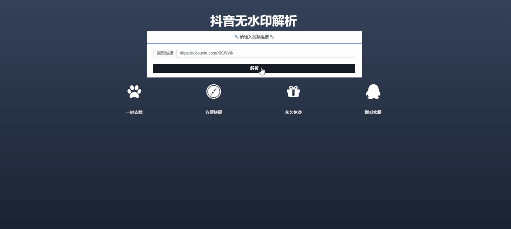This screenshot has width=511, height=229.
Task: Click the gift icon above 永久免费
Action: [x=293, y=91]
